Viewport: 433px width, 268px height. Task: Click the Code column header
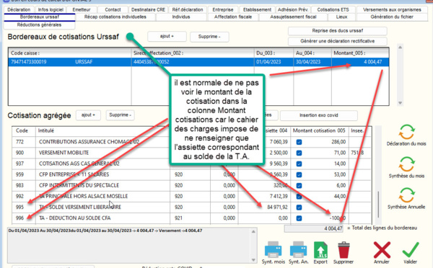click(24, 130)
